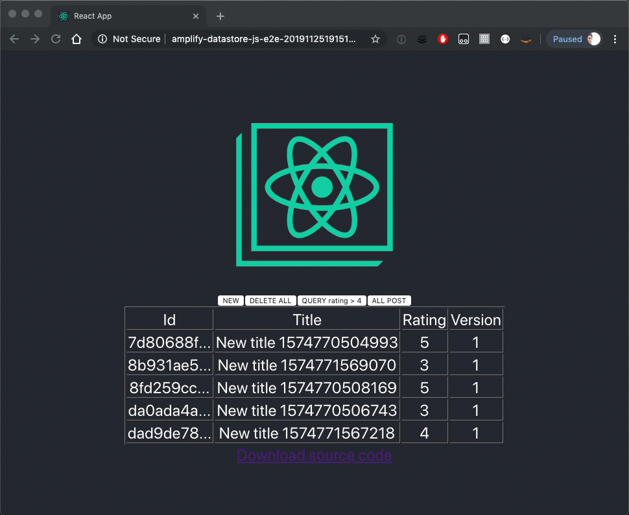The width and height of the screenshot is (629, 515).
Task: Open the red stop-hand extension
Action: pyautogui.click(x=443, y=39)
